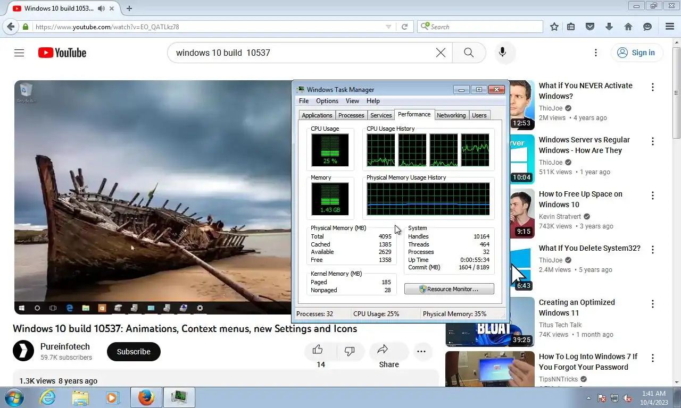Screen dimensions: 681x408
Task: Open Options menu in Task Manager
Action: [x=327, y=101]
